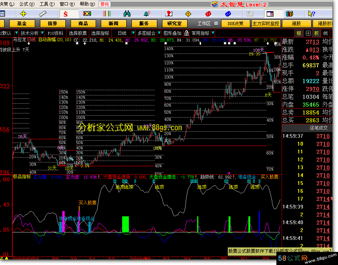The height and width of the screenshot is (265, 338).
Task: Click the traffic light signal icon
Action: coord(87,14)
